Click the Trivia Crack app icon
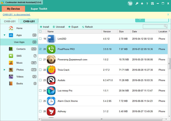The image size is (171, 121). click(51, 70)
